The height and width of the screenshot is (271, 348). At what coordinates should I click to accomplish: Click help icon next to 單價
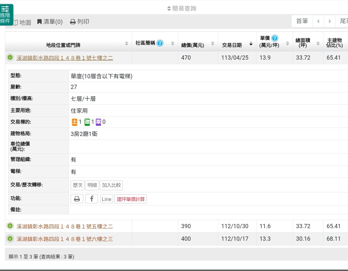pyautogui.click(x=275, y=38)
